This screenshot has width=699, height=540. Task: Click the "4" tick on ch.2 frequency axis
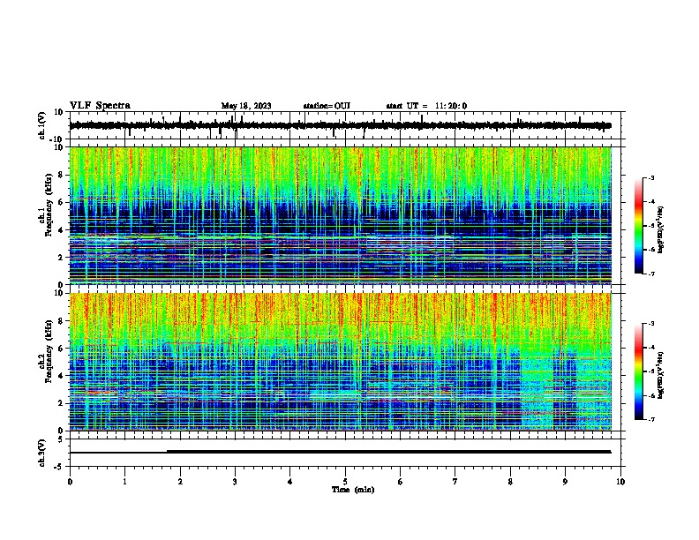(x=61, y=376)
